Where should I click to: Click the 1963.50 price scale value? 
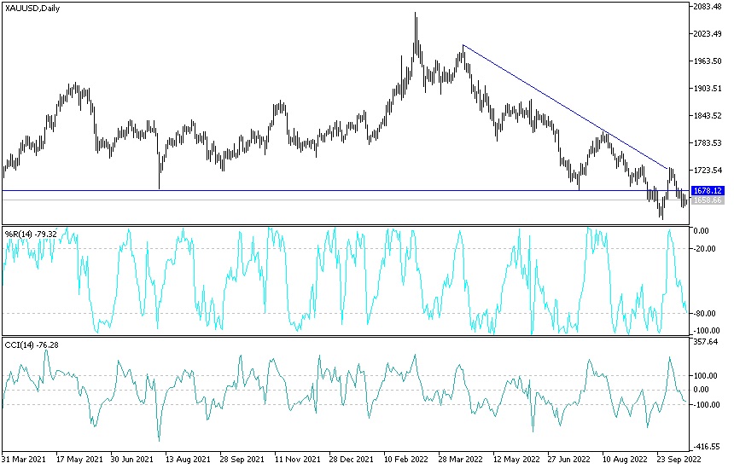click(x=708, y=61)
